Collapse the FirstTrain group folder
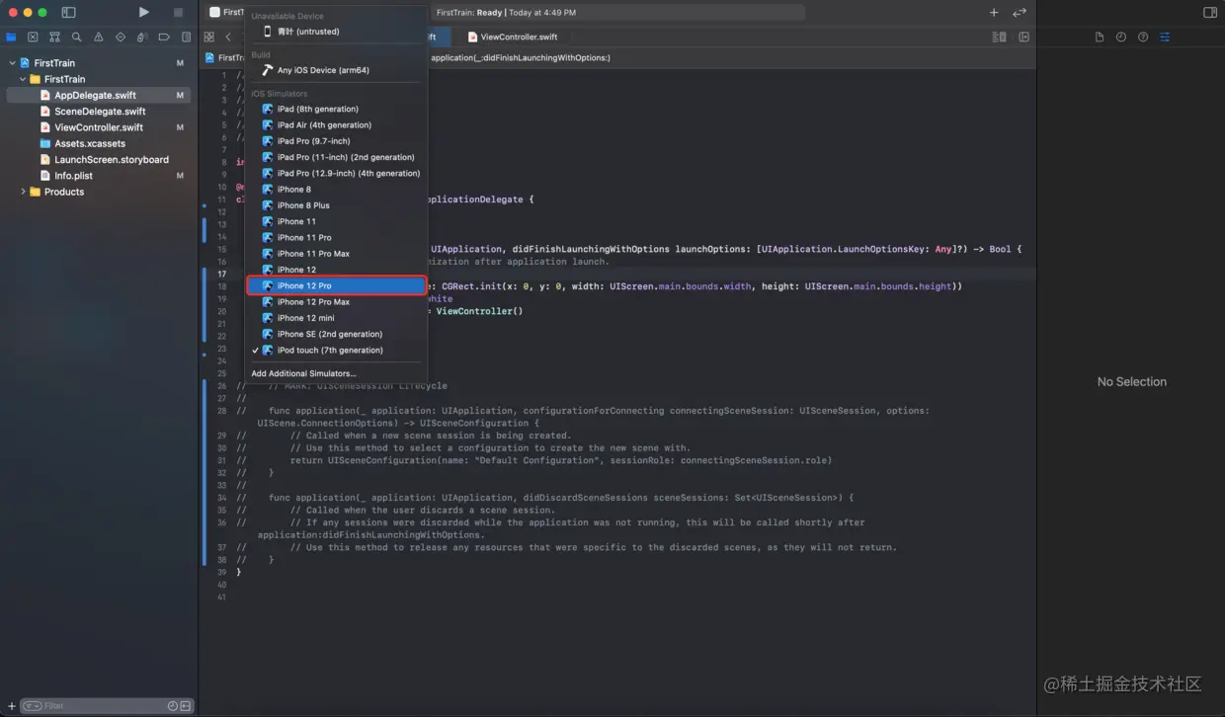The width and height of the screenshot is (1225, 717). pyautogui.click(x=23, y=79)
